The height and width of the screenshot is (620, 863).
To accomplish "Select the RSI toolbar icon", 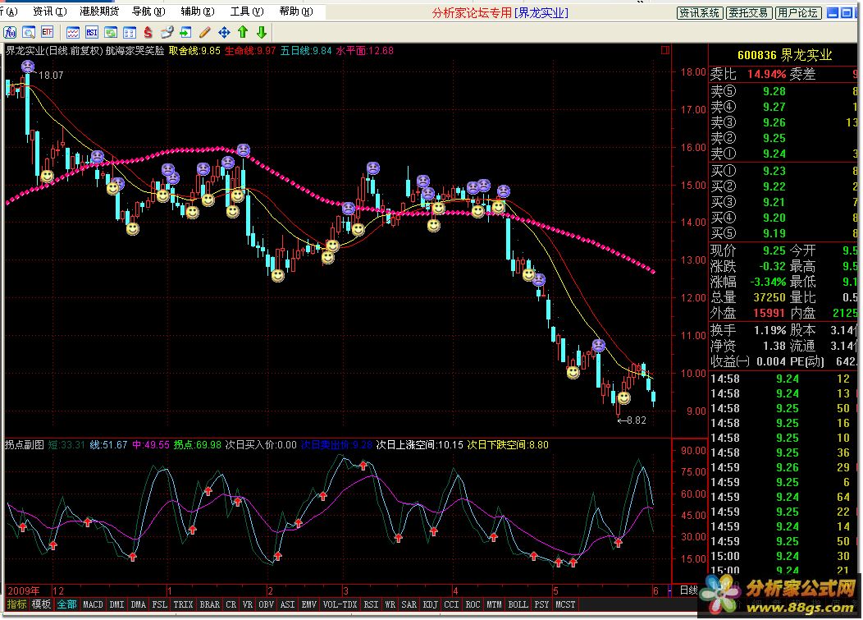I will pyautogui.click(x=91, y=33).
